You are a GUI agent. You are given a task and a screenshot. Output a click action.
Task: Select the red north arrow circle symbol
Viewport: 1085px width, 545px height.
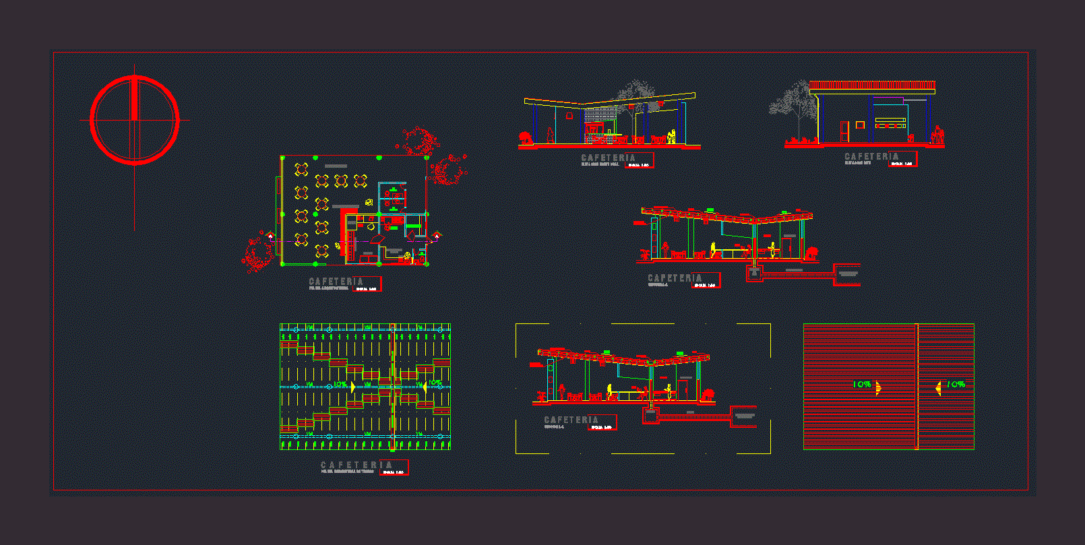click(135, 120)
